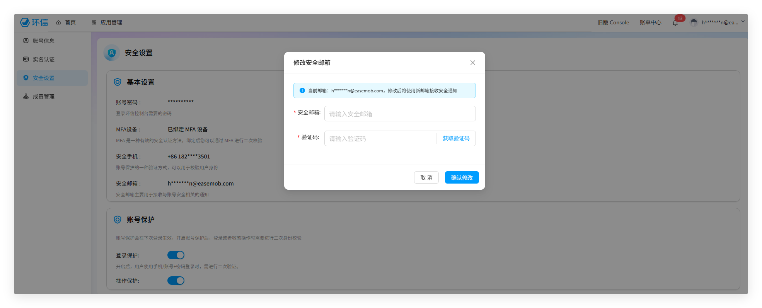Select 成员管理 in the sidebar
Viewport: 762px width, 308px height.
click(43, 97)
